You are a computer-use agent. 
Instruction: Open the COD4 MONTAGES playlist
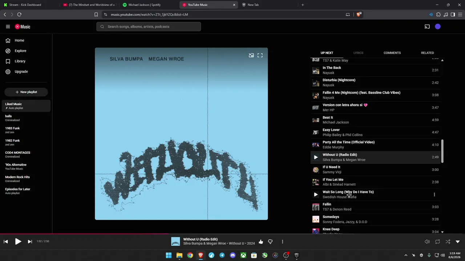tap(26, 154)
